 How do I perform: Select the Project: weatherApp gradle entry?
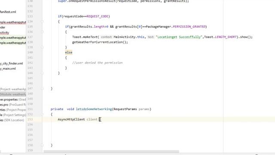[x=13, y=89]
